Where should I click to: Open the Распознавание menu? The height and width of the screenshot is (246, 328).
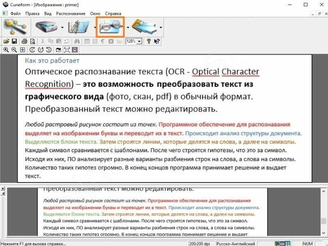click(x=71, y=14)
